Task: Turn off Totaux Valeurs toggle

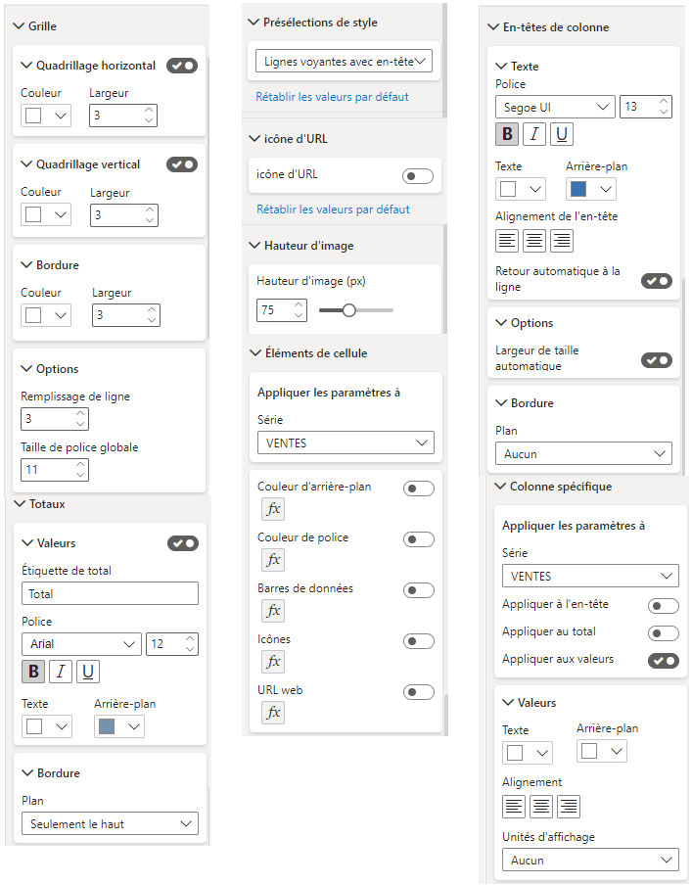Action: 183,543
